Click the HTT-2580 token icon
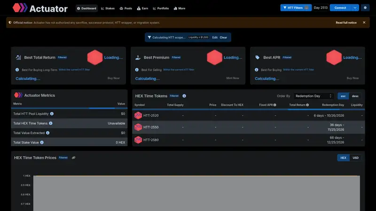This screenshot has width=376, height=211. pyautogui.click(x=138, y=140)
